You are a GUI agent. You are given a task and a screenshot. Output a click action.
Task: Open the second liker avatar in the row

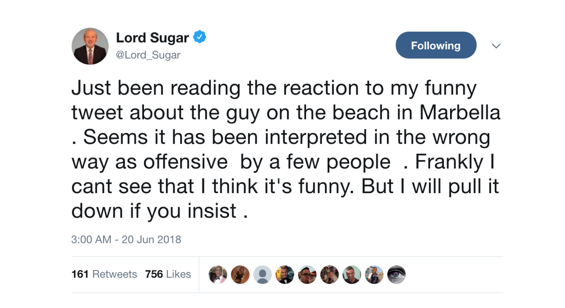pyautogui.click(x=240, y=275)
